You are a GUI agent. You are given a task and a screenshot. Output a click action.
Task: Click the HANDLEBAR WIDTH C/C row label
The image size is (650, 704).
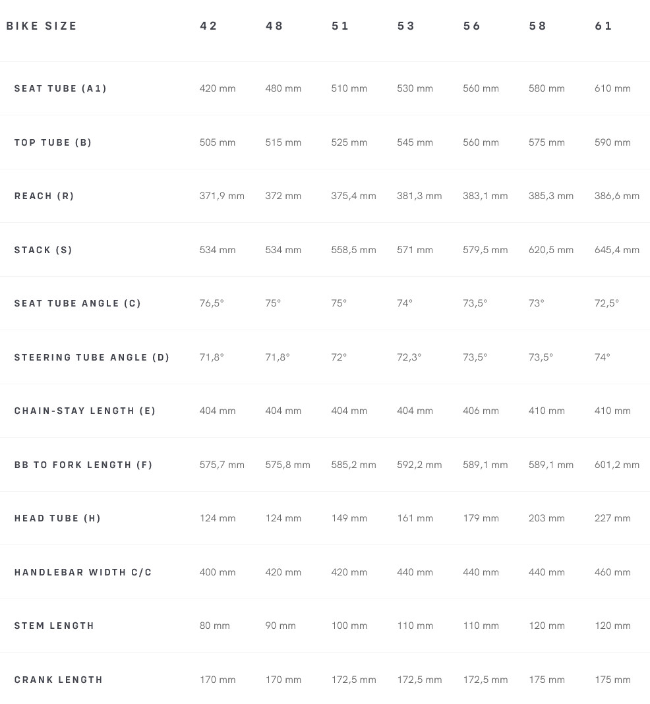point(83,572)
